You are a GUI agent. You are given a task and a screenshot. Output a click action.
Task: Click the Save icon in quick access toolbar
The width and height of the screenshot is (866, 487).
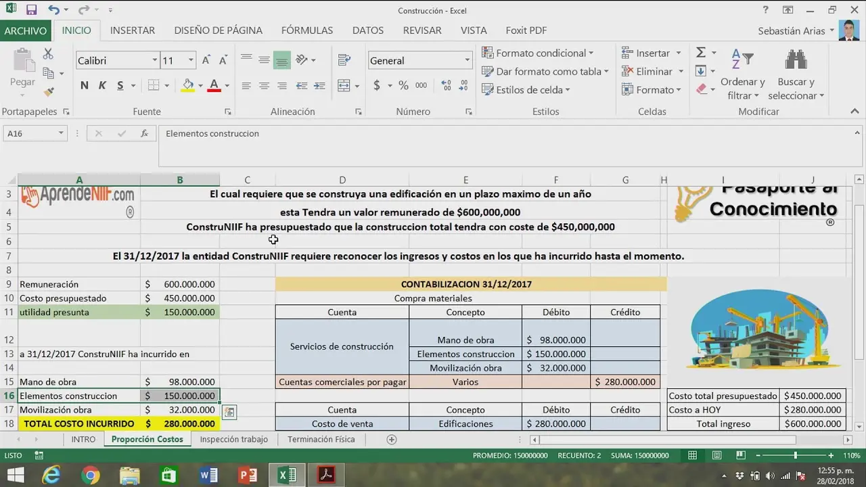tap(31, 10)
